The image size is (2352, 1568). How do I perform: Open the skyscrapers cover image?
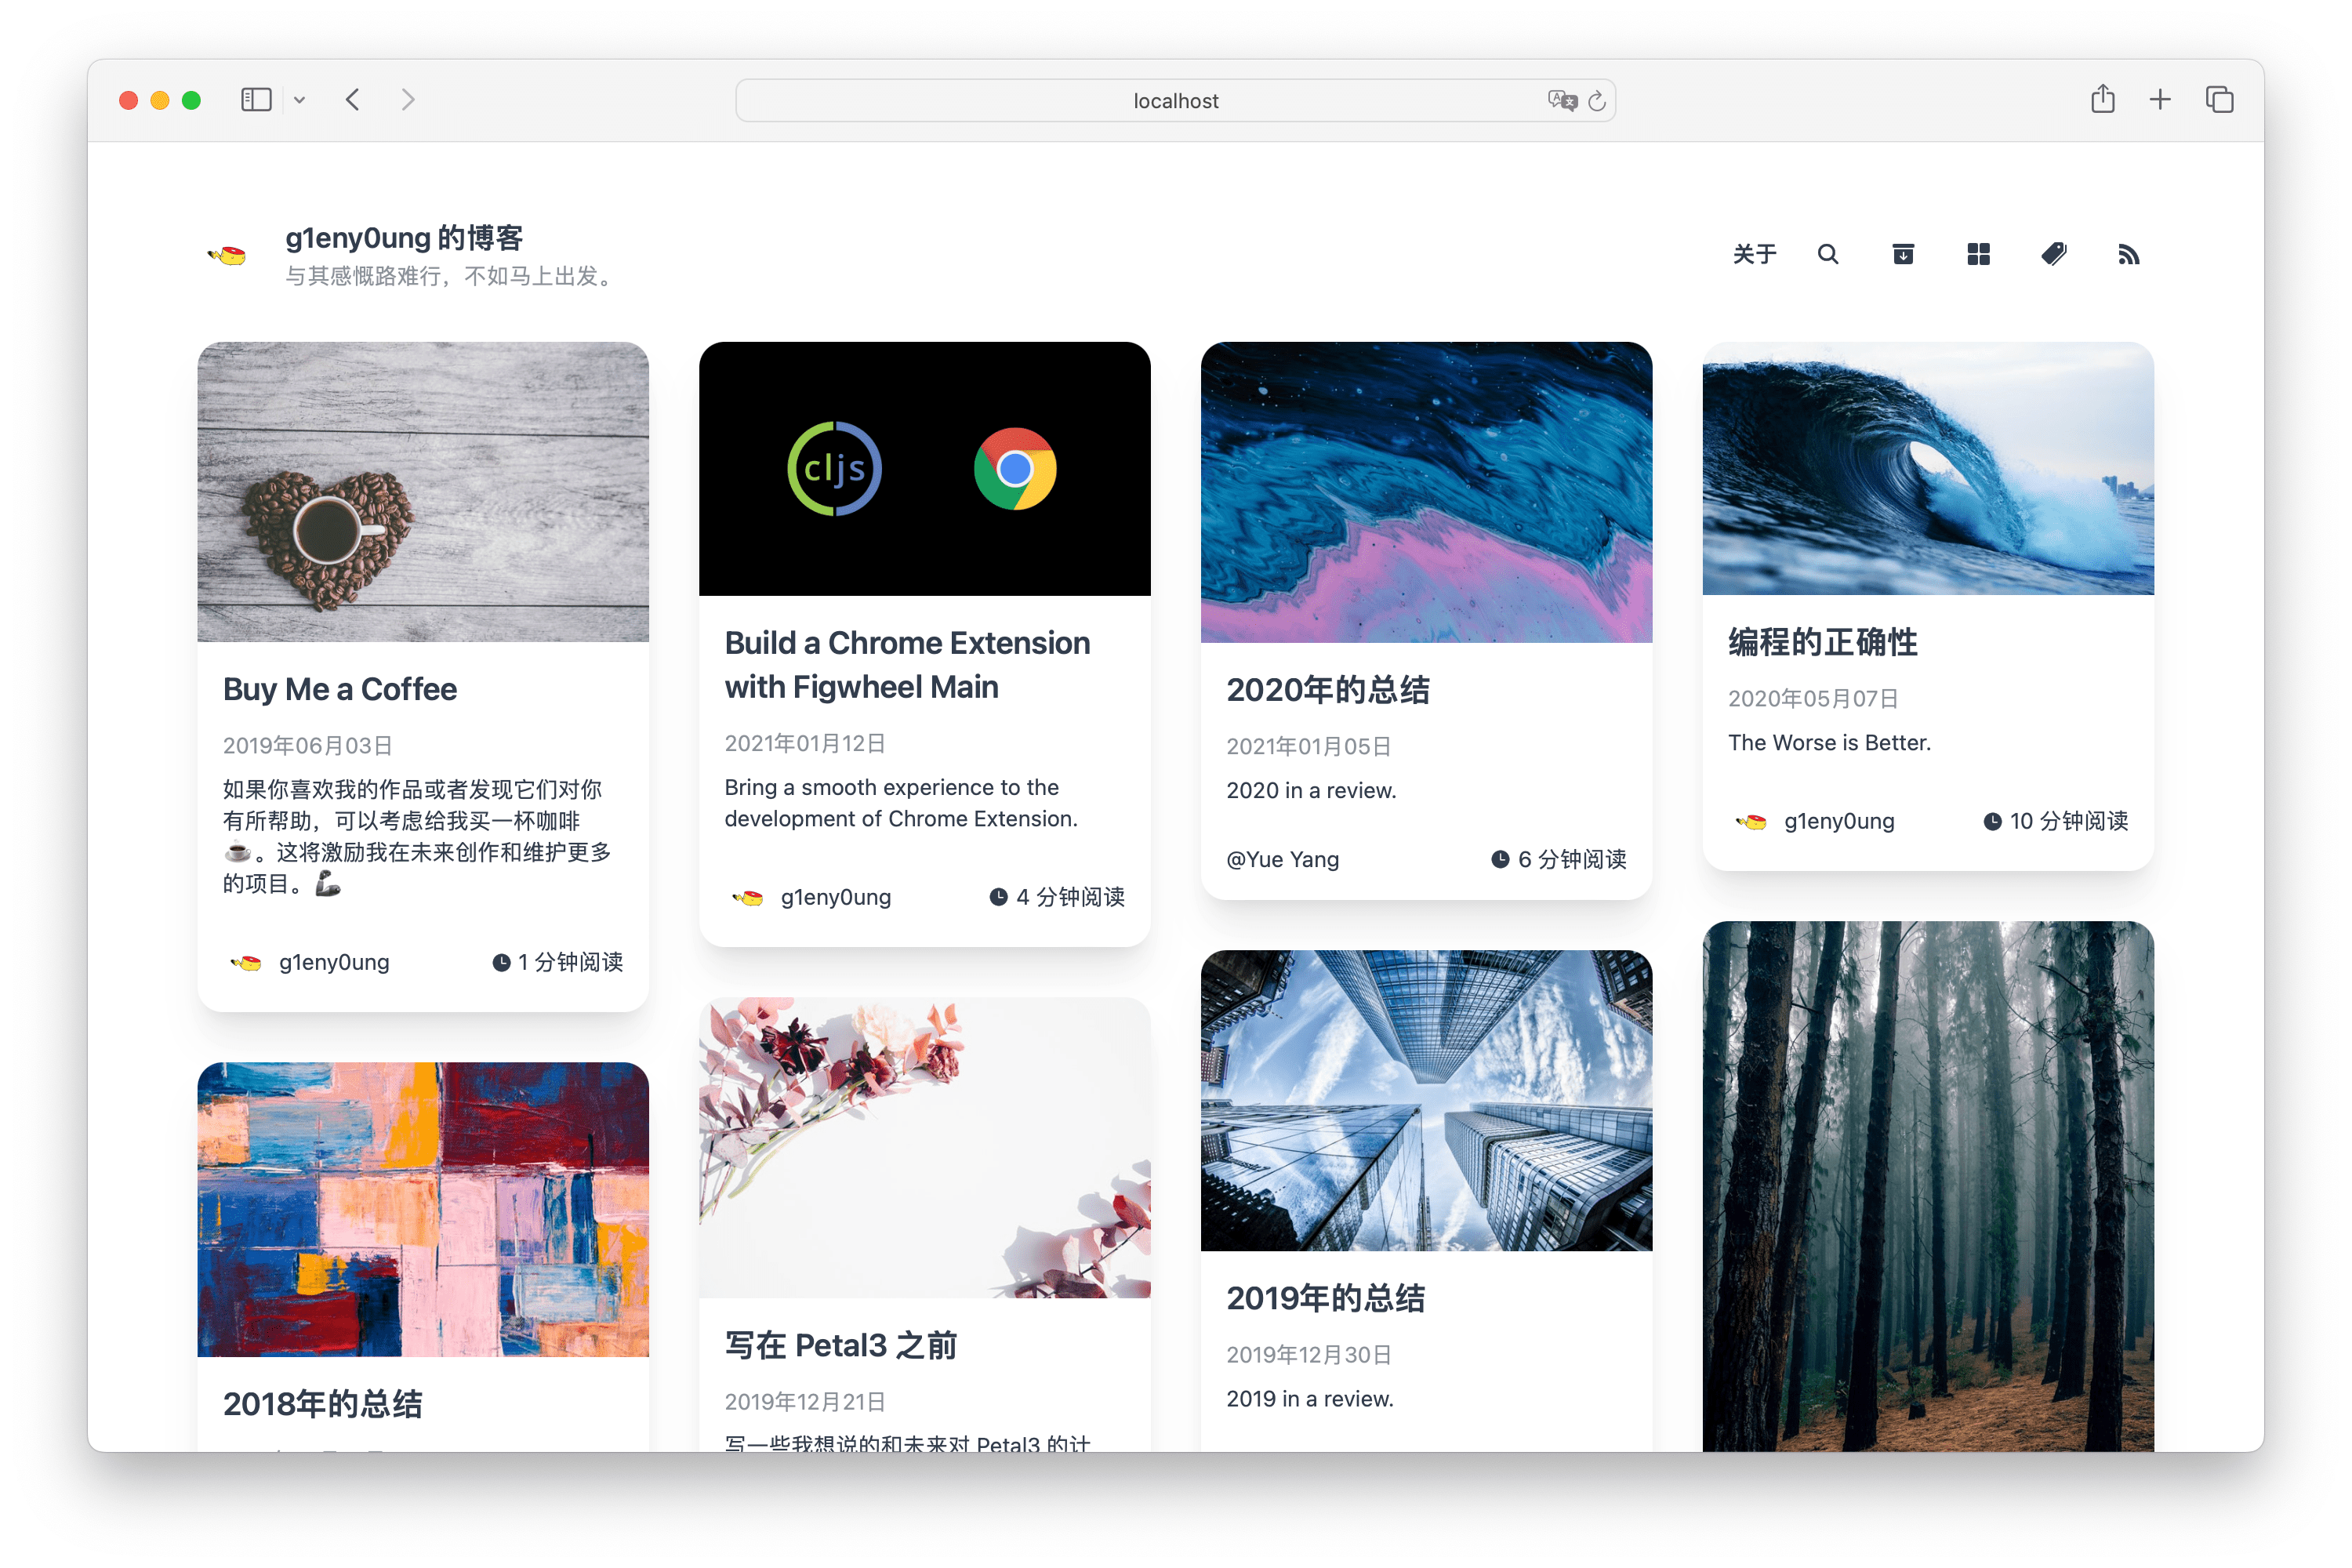click(1427, 1100)
